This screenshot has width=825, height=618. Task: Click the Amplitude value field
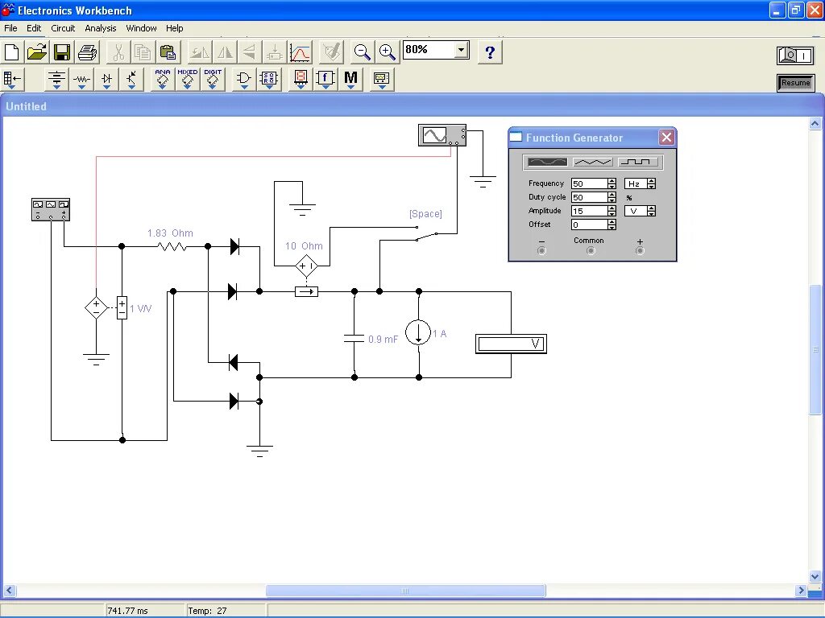[x=589, y=211]
